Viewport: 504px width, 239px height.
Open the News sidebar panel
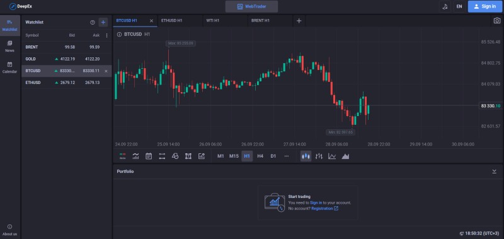[9, 46]
